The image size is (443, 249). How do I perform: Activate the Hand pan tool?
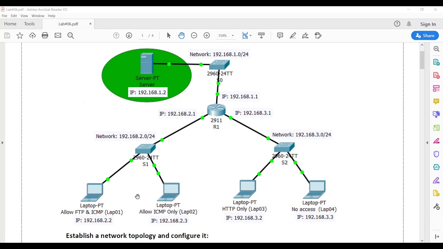click(181, 35)
